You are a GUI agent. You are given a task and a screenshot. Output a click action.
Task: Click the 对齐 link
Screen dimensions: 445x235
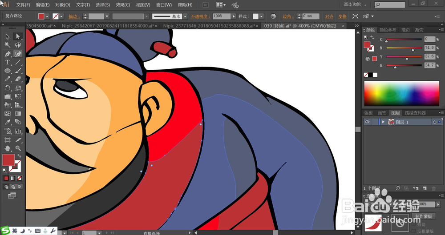329,16
